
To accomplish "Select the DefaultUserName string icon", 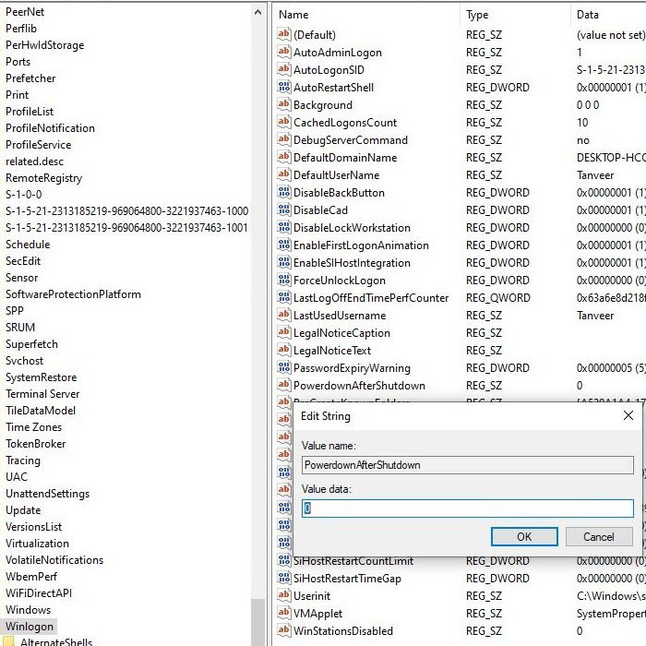I will coord(284,174).
